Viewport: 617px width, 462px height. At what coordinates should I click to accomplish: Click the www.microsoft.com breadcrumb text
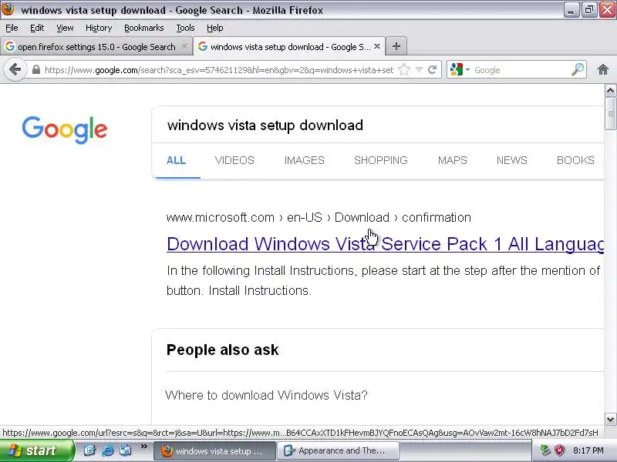221,217
